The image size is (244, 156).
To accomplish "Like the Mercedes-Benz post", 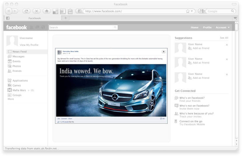I will click(59, 118).
